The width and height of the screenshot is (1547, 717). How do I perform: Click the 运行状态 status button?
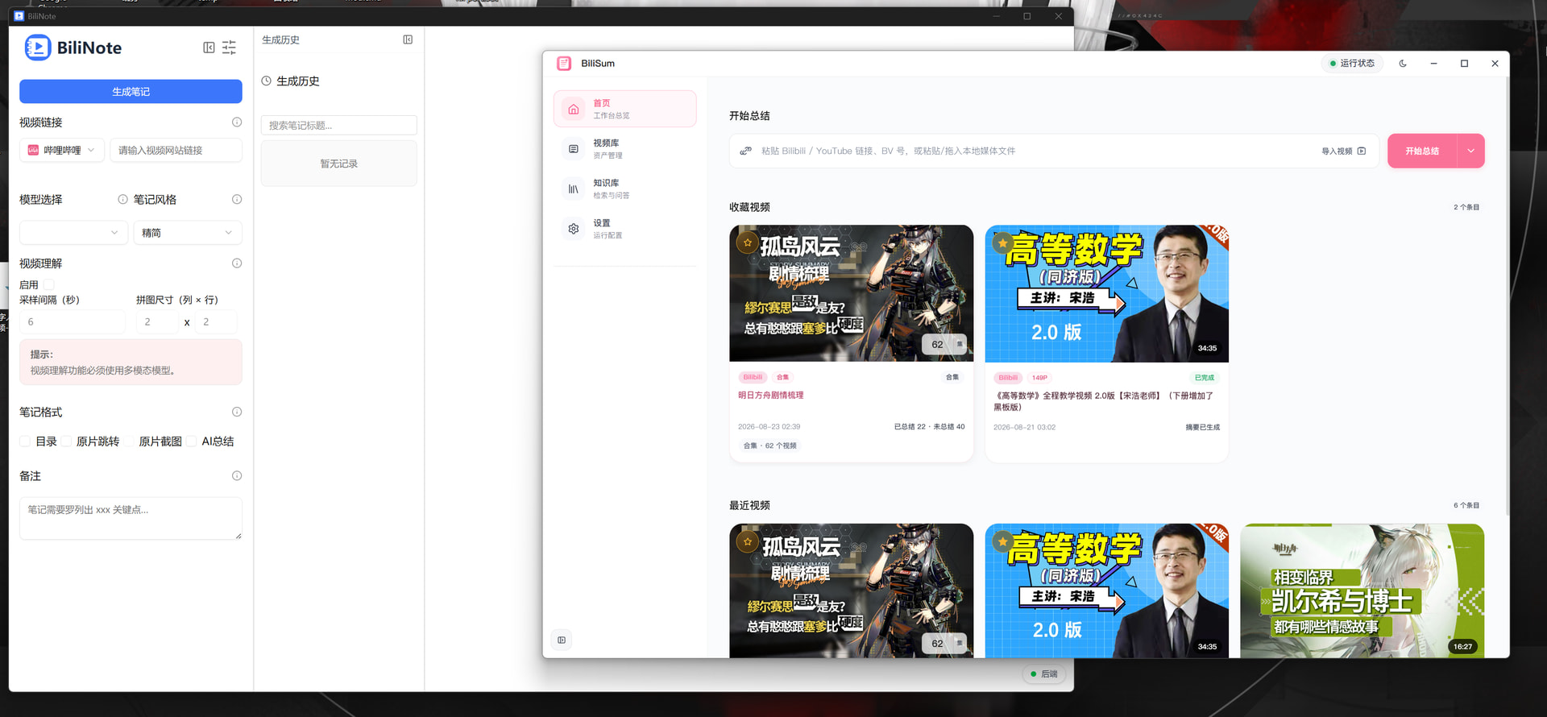coord(1352,64)
